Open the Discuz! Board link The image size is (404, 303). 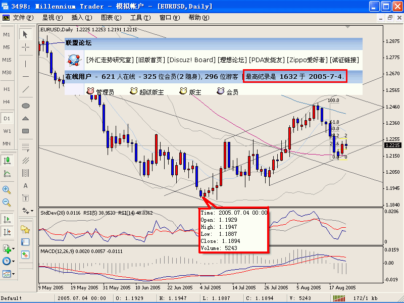click(x=191, y=60)
